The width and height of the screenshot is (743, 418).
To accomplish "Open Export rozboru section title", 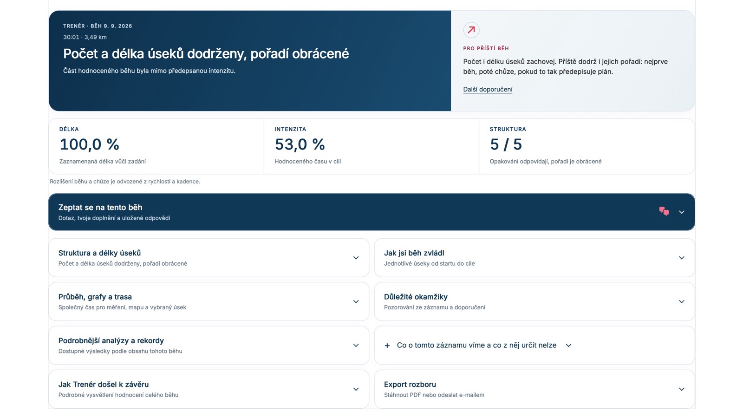I will pyautogui.click(x=410, y=385).
